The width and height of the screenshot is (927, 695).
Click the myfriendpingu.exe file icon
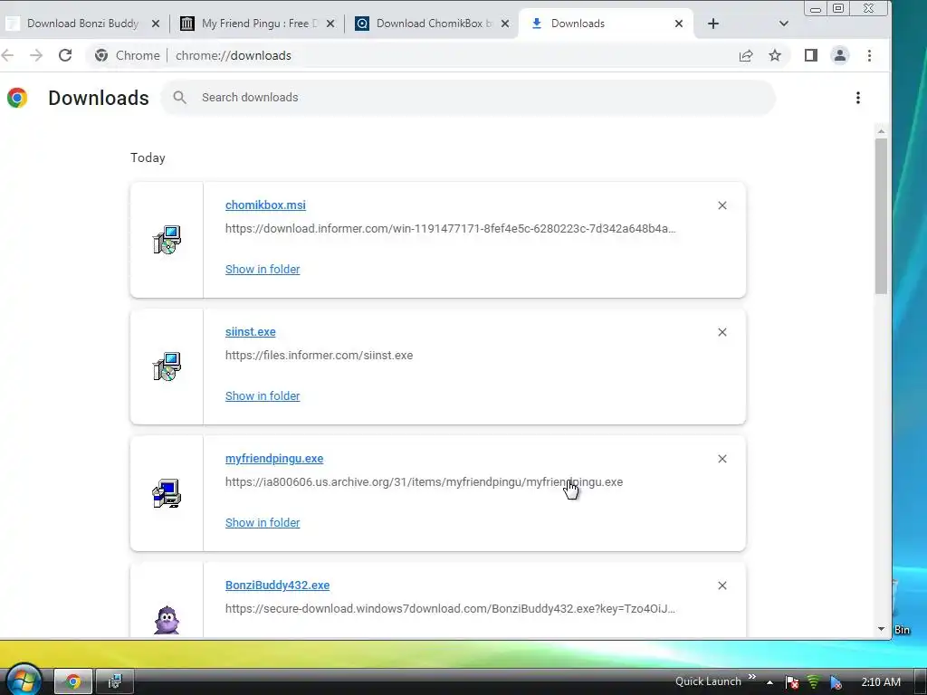coord(167,493)
